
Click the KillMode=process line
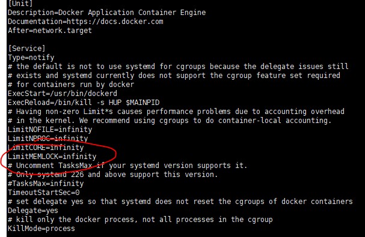[x=41, y=229]
